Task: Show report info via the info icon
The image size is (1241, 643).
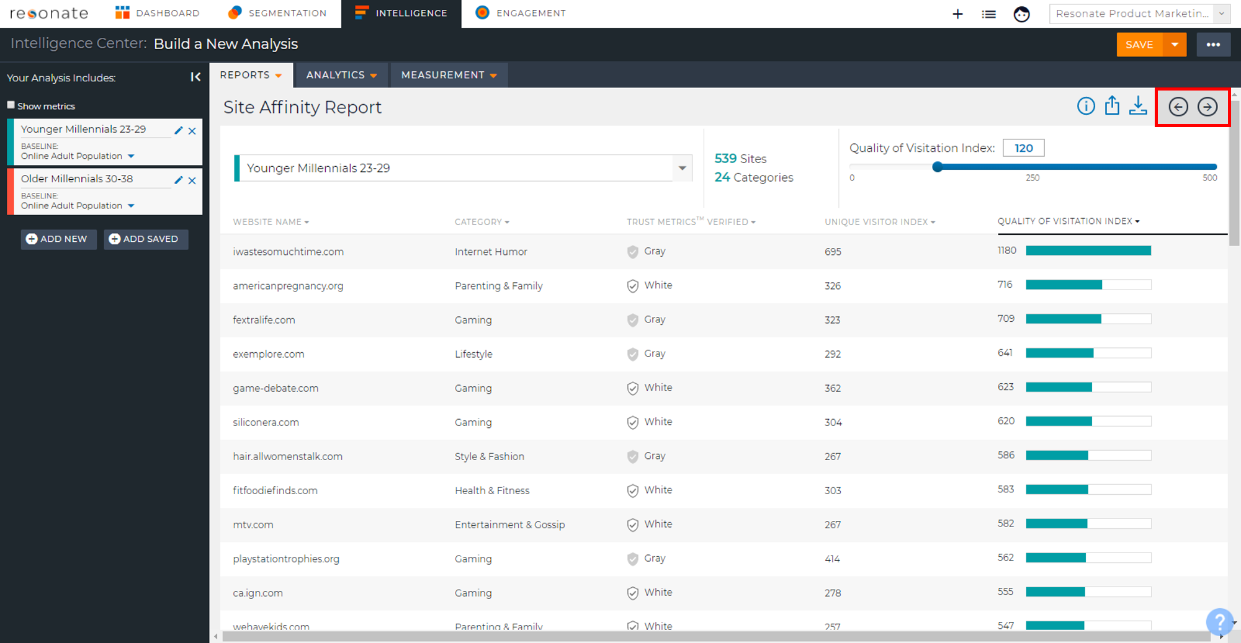Action: (x=1086, y=106)
